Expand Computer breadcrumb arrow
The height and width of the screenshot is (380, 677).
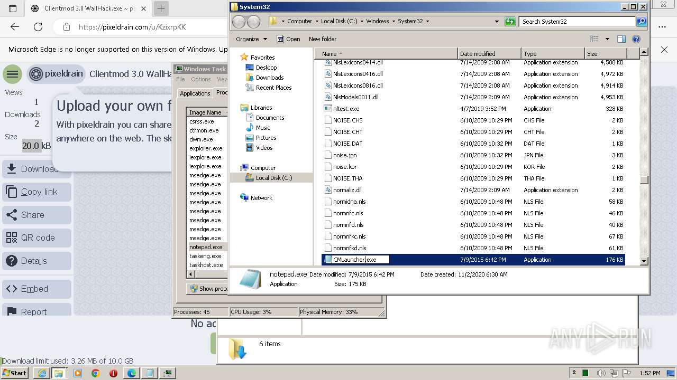[316, 22]
